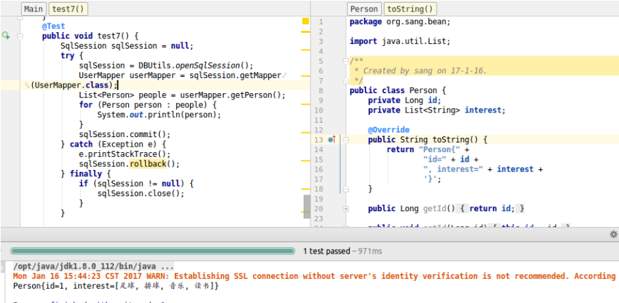The height and width of the screenshot is (303, 619).
Task: Place caret on (UserMapper.class); line
Action: [x=74, y=85]
